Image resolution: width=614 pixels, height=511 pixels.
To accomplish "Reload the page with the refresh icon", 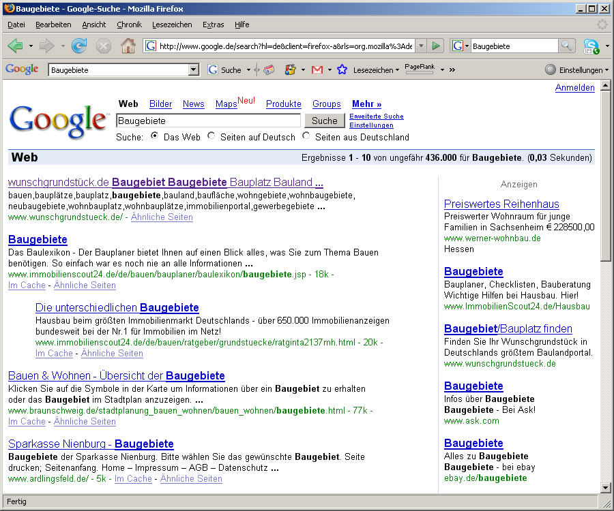I will [78, 46].
